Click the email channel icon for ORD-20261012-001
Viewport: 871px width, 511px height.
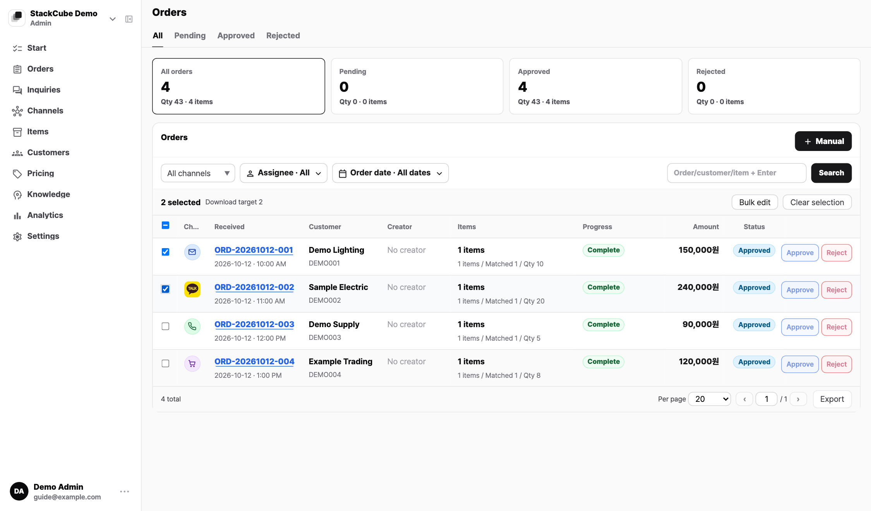pos(192,252)
